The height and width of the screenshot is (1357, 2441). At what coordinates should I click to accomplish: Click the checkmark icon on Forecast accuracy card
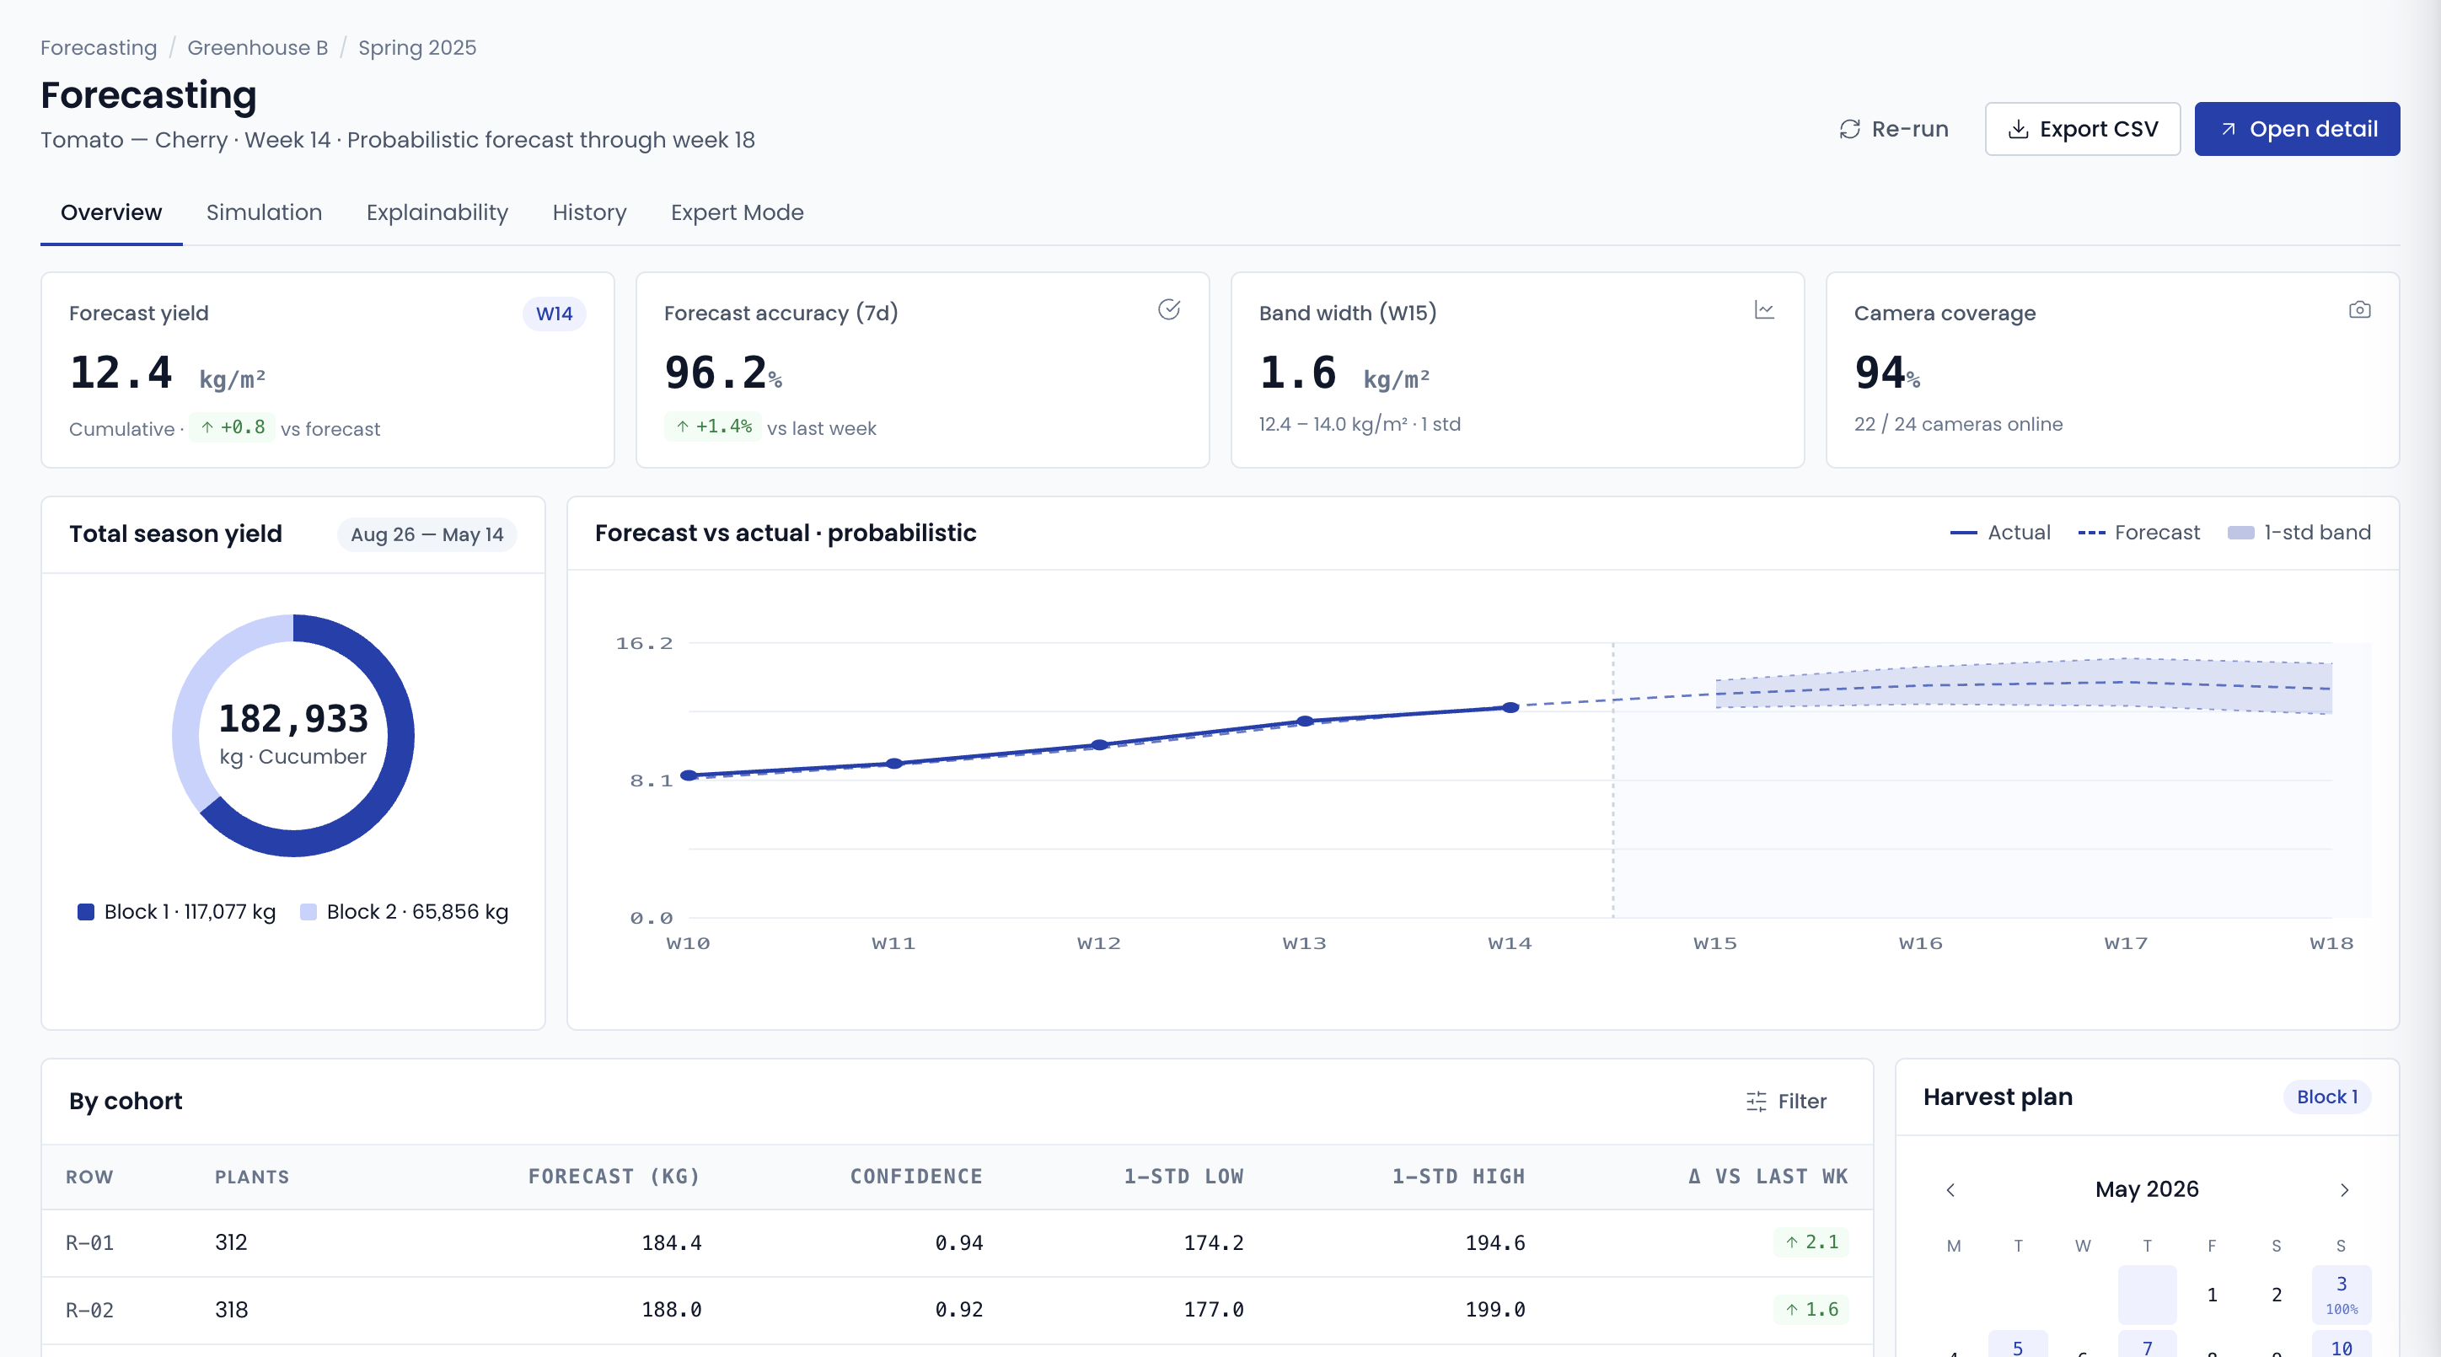[x=1168, y=310]
